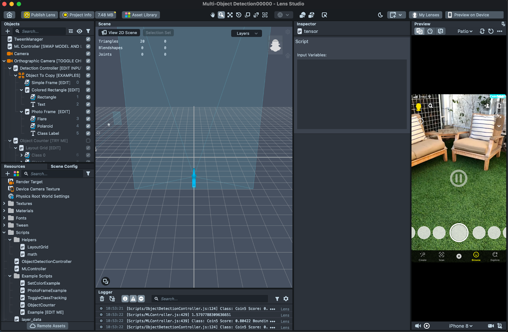508x332 pixels.
Task: Click the Publish Lens button
Action: click(x=39, y=15)
